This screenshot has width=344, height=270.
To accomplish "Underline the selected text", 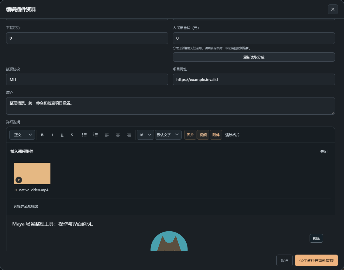I will [62, 135].
